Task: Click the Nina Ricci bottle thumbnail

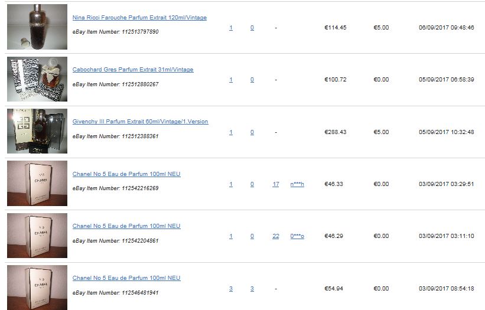Action: click(x=37, y=27)
